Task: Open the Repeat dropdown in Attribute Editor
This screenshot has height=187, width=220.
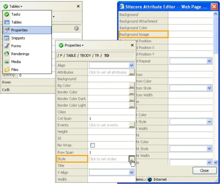Action: tap(209, 61)
